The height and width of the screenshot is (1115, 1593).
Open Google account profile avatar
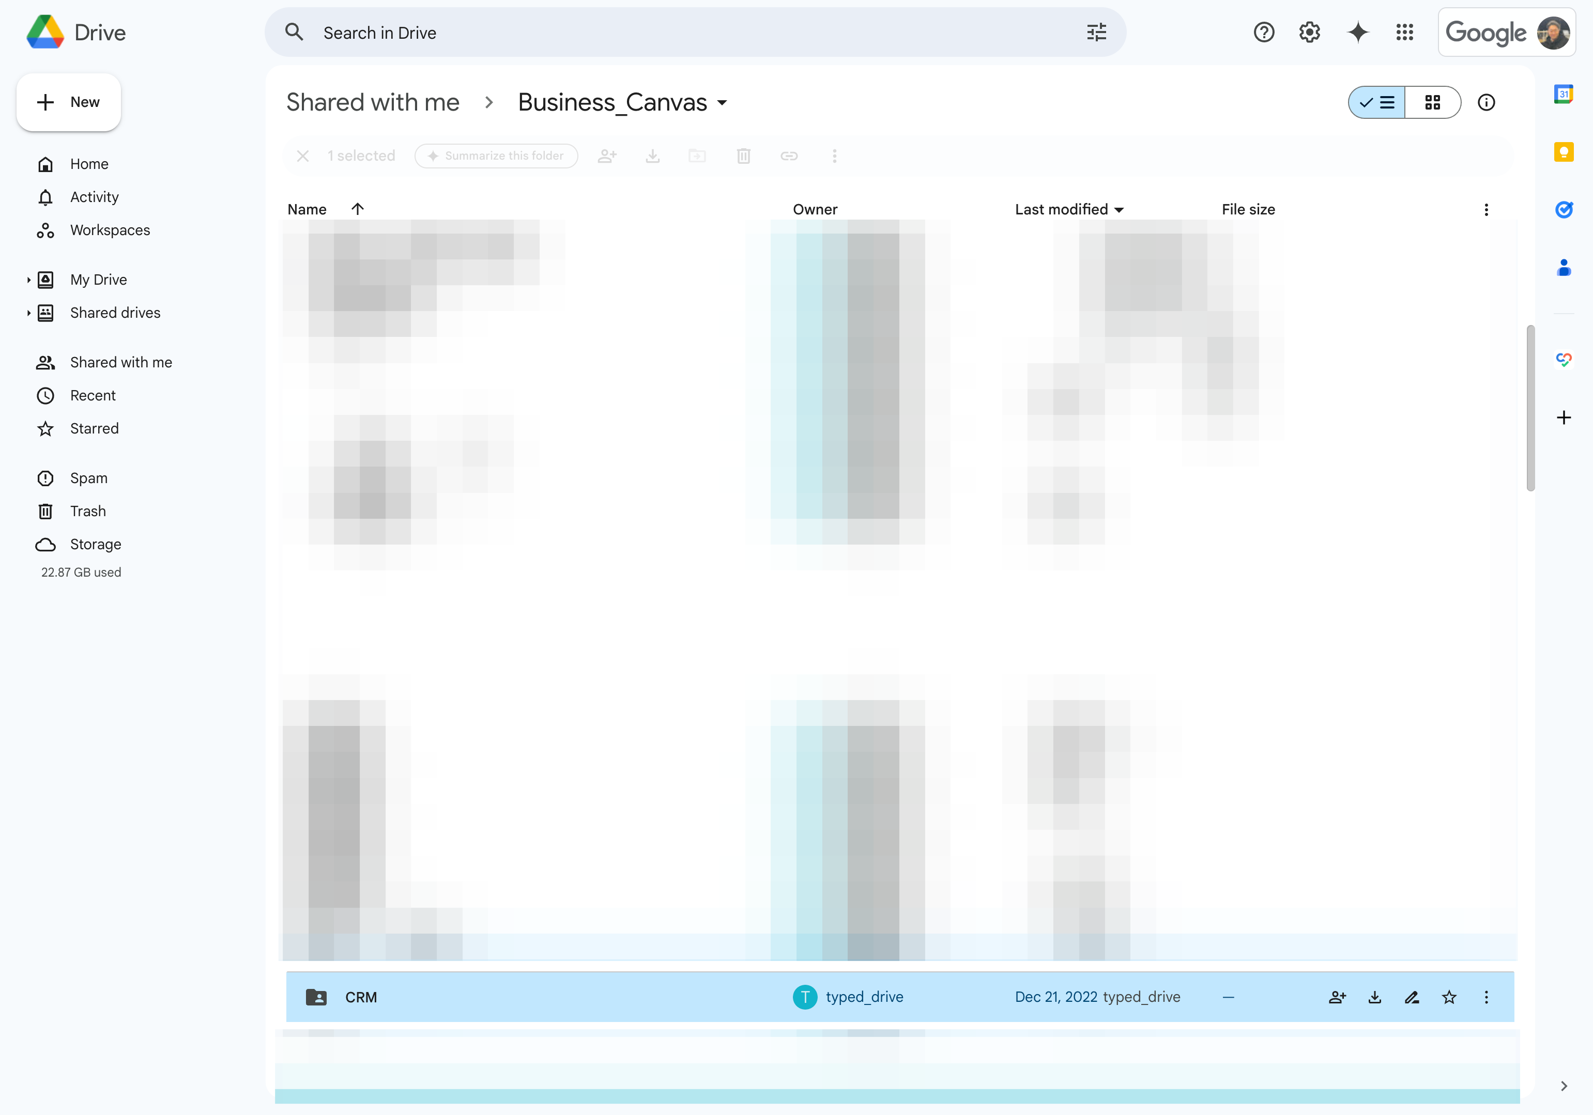tap(1553, 33)
